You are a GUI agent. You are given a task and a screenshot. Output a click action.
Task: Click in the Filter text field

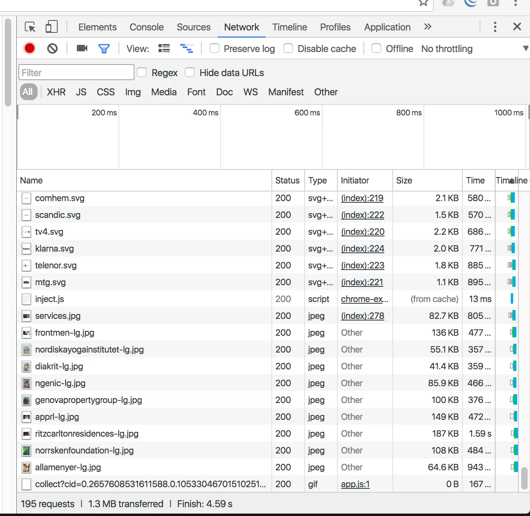(x=76, y=73)
